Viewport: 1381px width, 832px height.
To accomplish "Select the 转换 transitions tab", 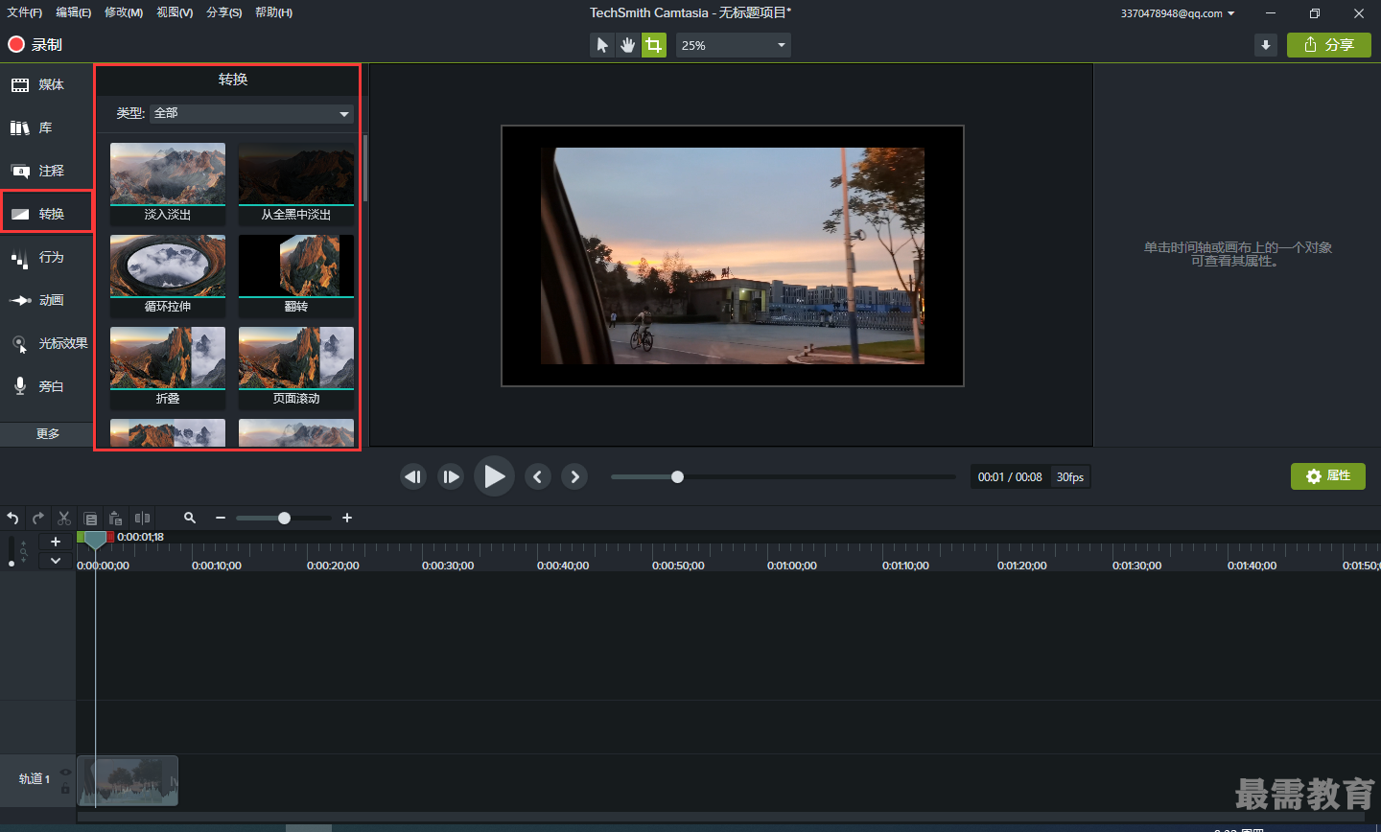I will pos(46,214).
